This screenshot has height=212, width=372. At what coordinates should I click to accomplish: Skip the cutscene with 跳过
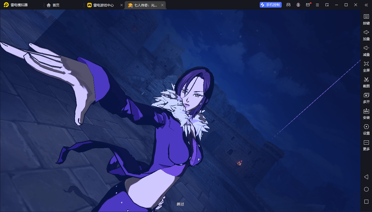pos(180,204)
